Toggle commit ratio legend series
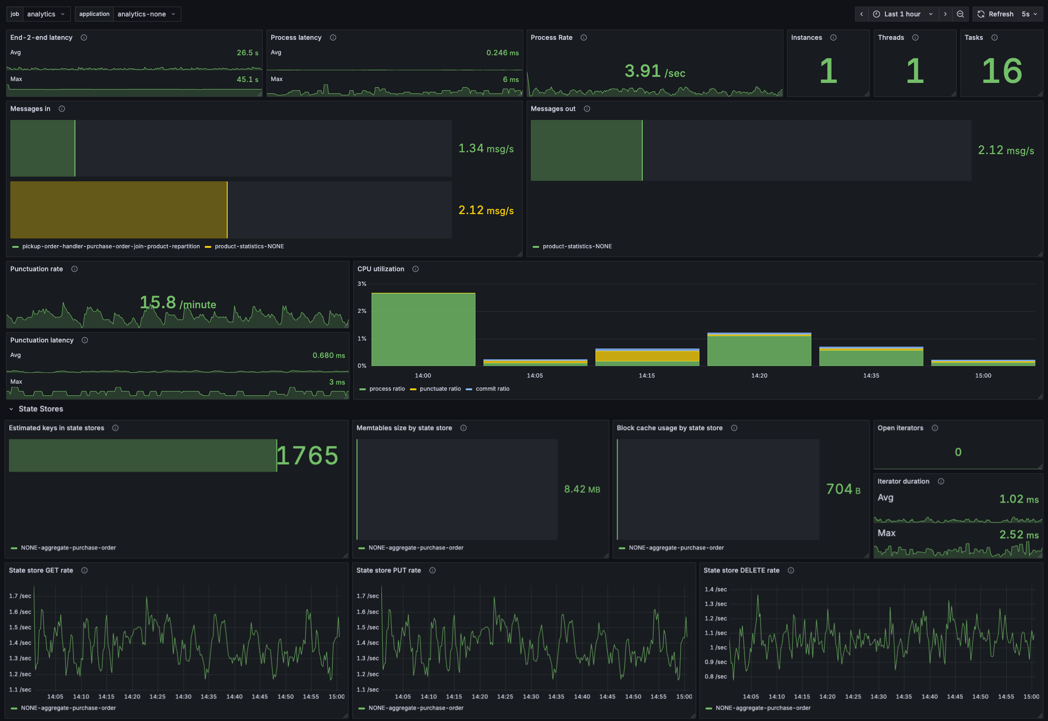Viewport: 1048px width, 721px height. [492, 389]
